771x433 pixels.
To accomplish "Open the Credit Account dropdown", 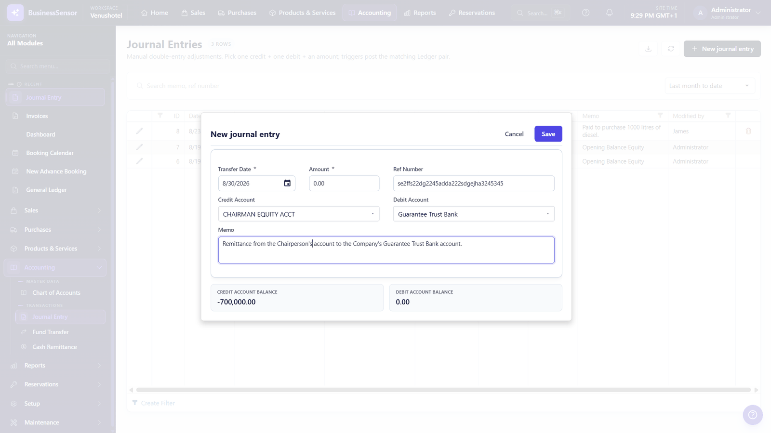I will tap(299, 214).
